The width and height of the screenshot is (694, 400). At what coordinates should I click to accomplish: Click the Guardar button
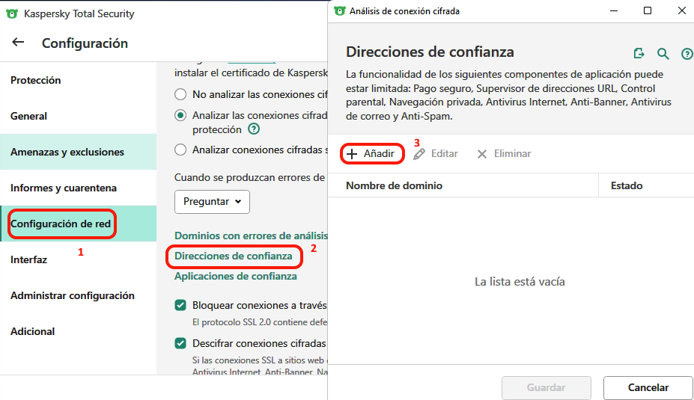547,387
